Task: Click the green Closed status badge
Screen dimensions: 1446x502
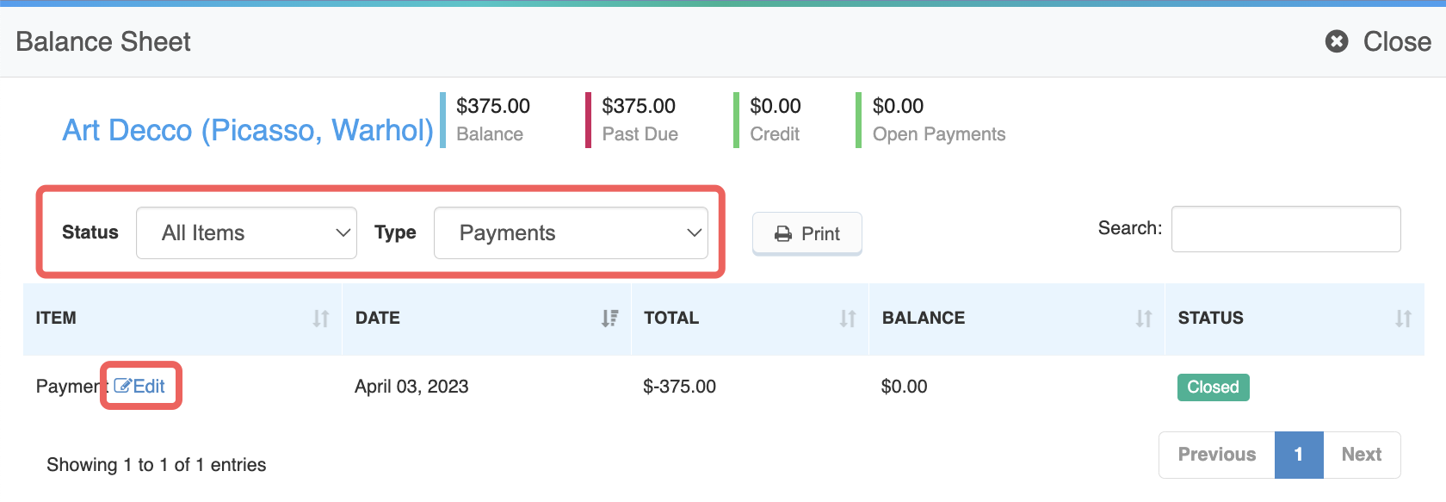Action: click(1213, 387)
